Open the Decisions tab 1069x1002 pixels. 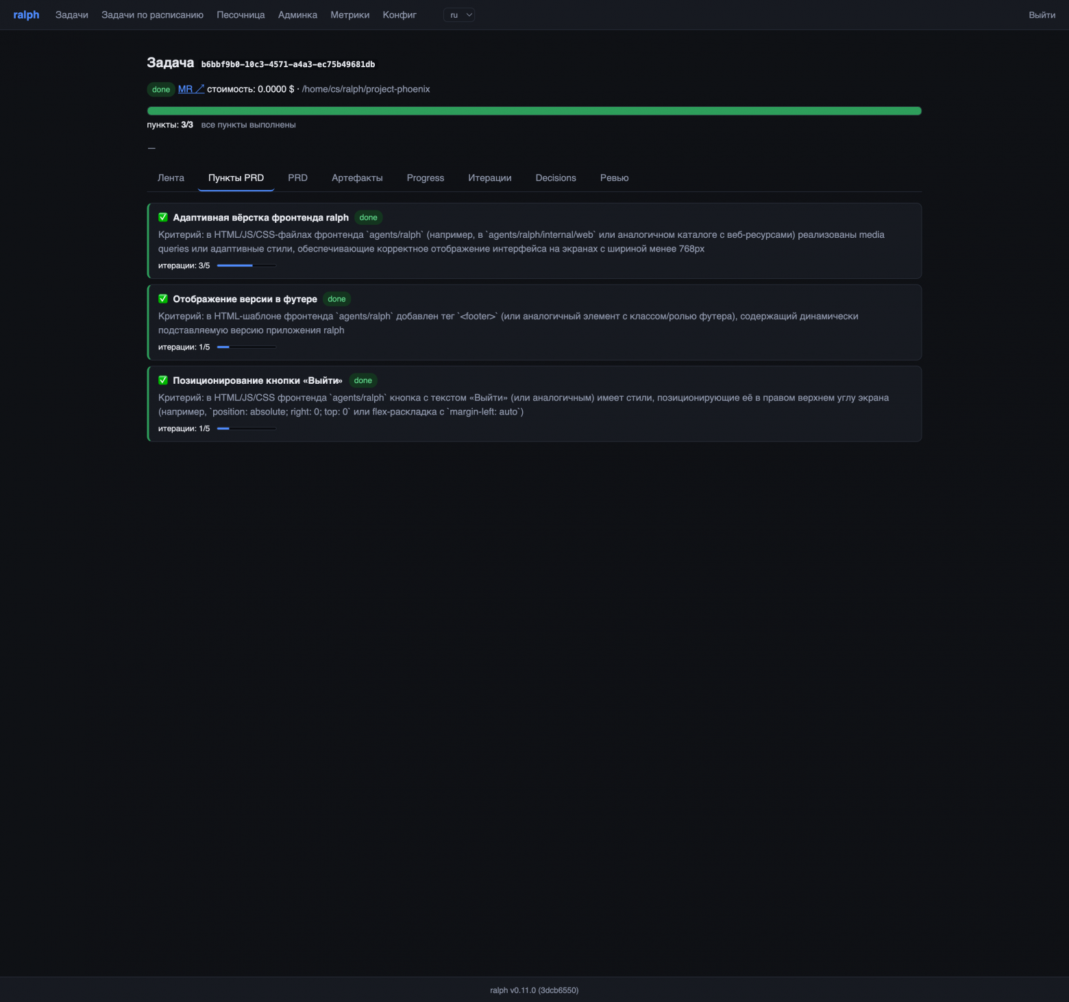(556, 178)
